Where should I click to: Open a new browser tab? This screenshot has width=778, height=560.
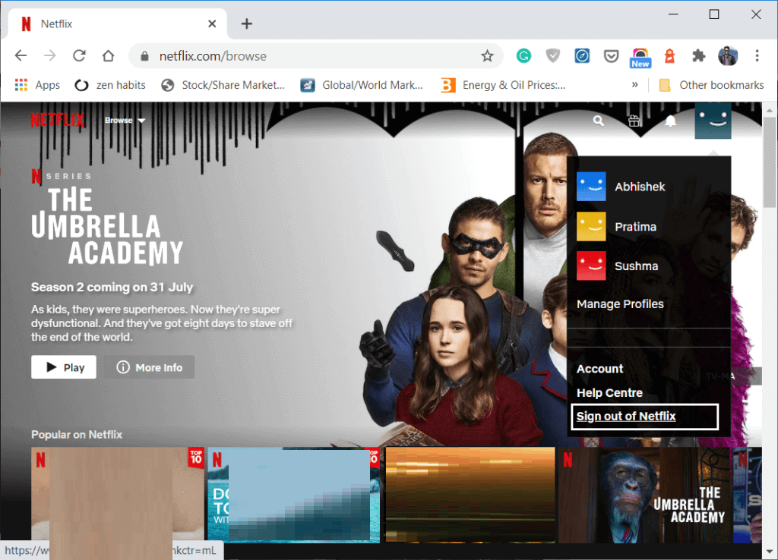(x=247, y=24)
